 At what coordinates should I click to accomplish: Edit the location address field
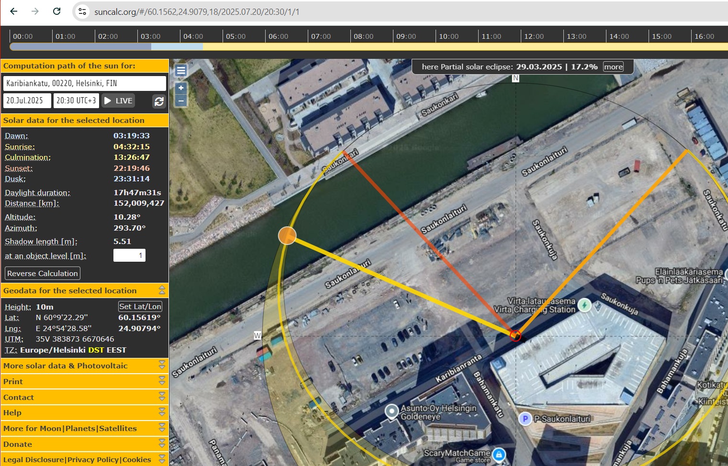[x=85, y=83]
